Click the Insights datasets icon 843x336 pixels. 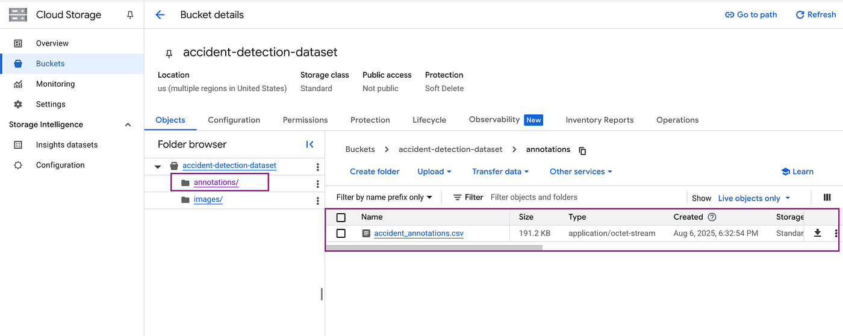tap(18, 145)
